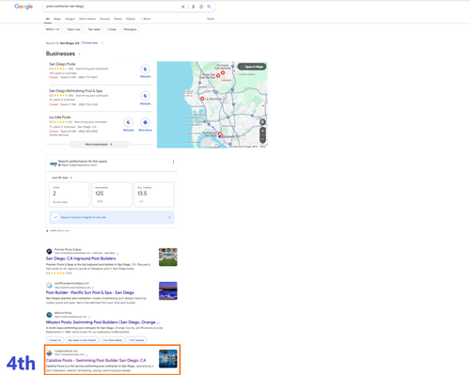
Task: Open the Within 1 mi distance filter
Action: [53, 29]
